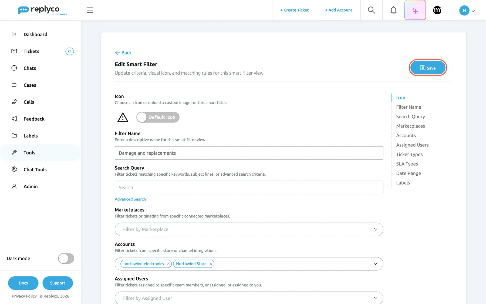Jump to SLA Types section anchor

click(x=407, y=164)
